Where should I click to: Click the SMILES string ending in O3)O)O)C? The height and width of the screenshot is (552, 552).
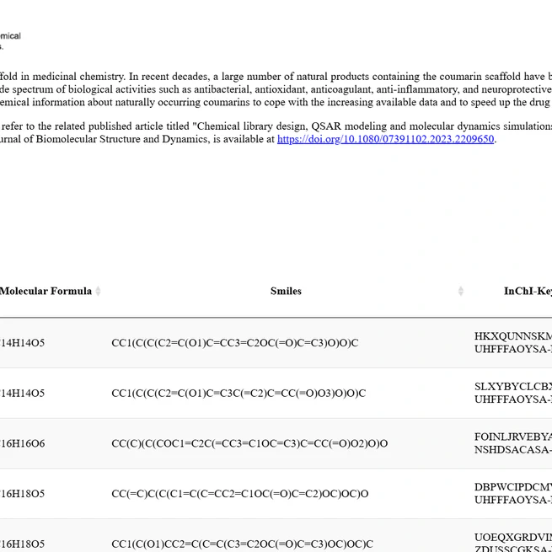(238, 393)
